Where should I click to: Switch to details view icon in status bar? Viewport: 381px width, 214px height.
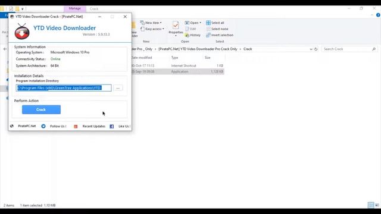(371, 205)
